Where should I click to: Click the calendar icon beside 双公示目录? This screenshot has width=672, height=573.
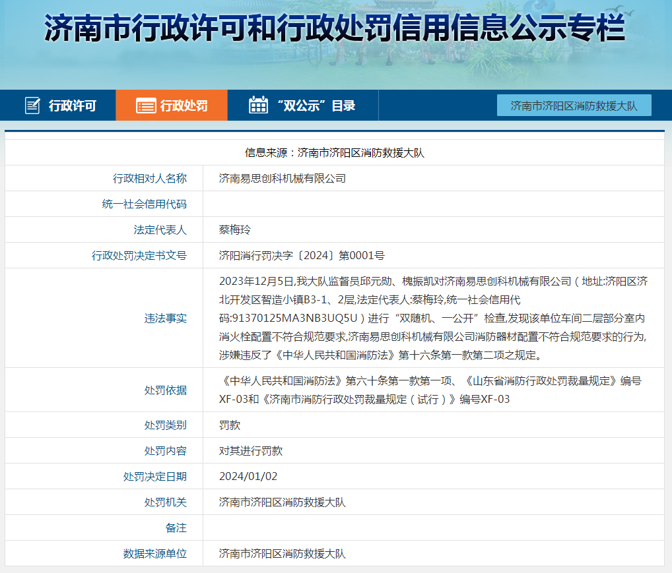click(258, 105)
